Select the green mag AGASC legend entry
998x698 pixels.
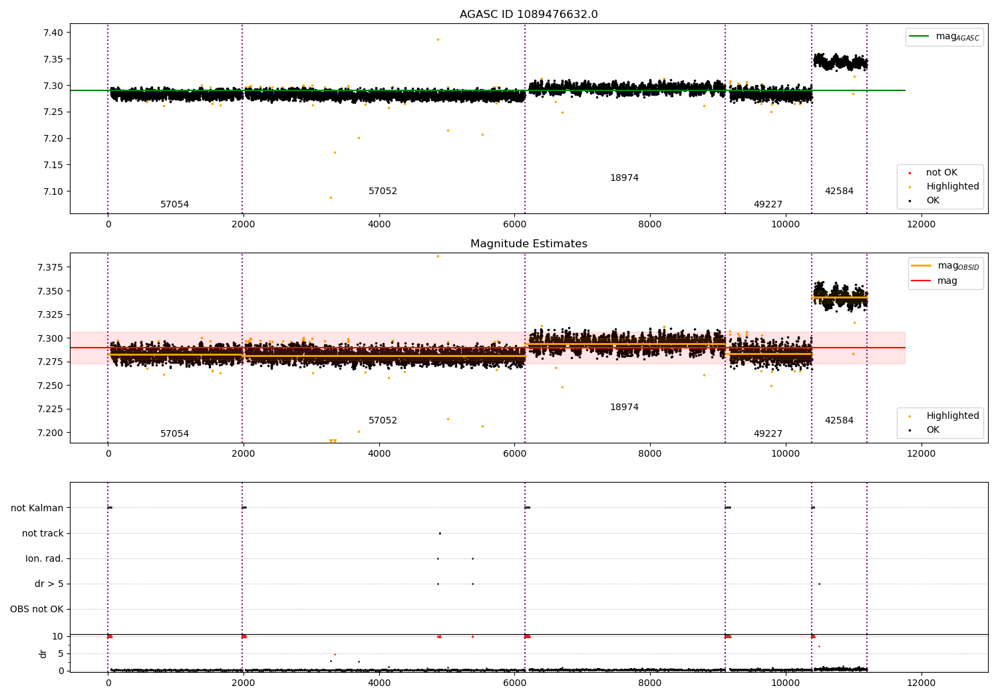click(944, 37)
